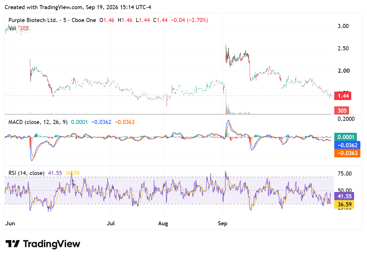Click the yellow 36.59 RSI average tag
This screenshot has width=367, height=258.
(x=344, y=205)
